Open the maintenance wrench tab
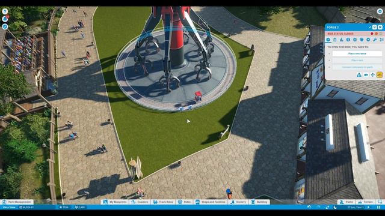The image size is (385, 216). [375, 40]
